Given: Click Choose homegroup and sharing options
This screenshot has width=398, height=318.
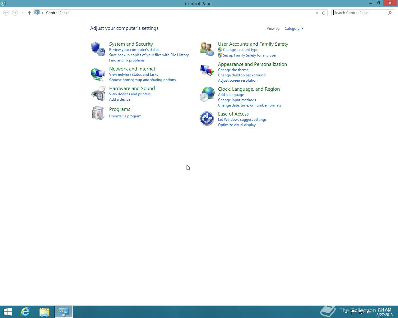Looking at the screenshot, I should point(142,80).
